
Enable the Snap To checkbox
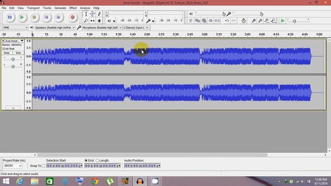[43, 166]
